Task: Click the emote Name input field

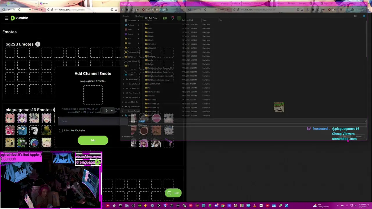Action: pos(93,121)
